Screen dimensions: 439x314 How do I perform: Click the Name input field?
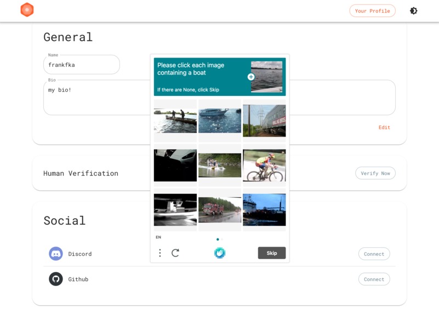click(x=82, y=65)
